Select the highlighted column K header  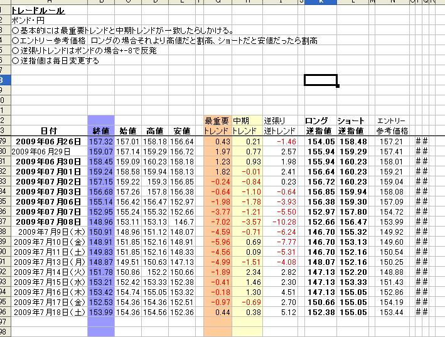[321, 3]
